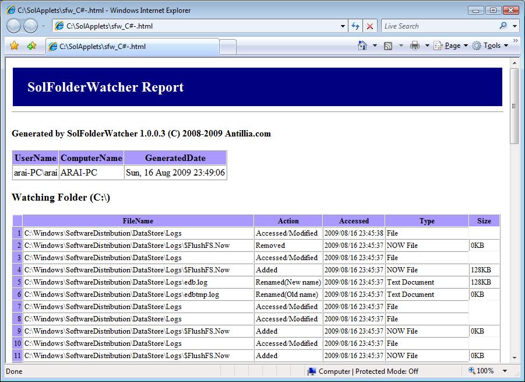Click the 'arai-PC\arai' username cell

click(x=36, y=173)
